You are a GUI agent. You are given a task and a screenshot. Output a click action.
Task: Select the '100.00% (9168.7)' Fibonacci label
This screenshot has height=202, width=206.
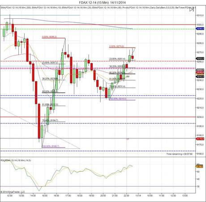[51, 146]
